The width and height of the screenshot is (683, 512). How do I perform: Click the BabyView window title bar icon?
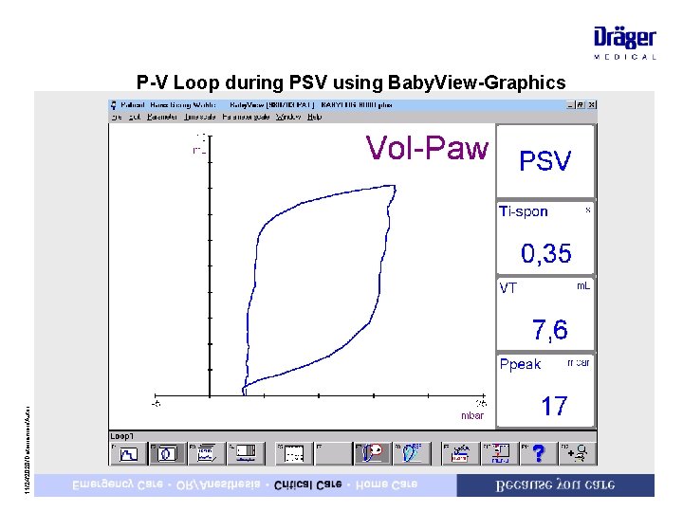click(x=114, y=105)
